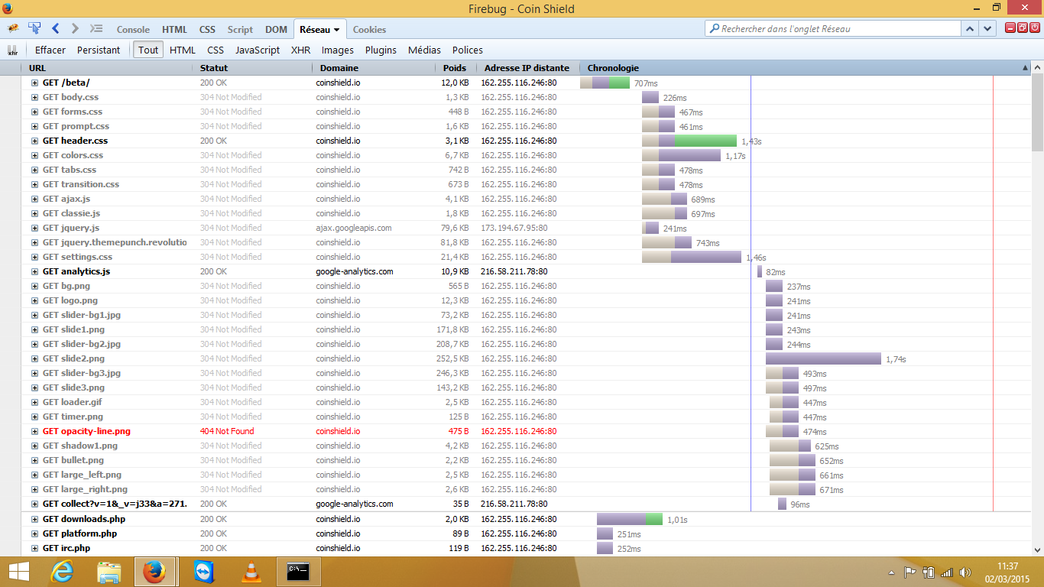Image resolution: width=1044 pixels, height=587 pixels.
Task: Sort by the Chronologie column header
Action: click(805, 68)
